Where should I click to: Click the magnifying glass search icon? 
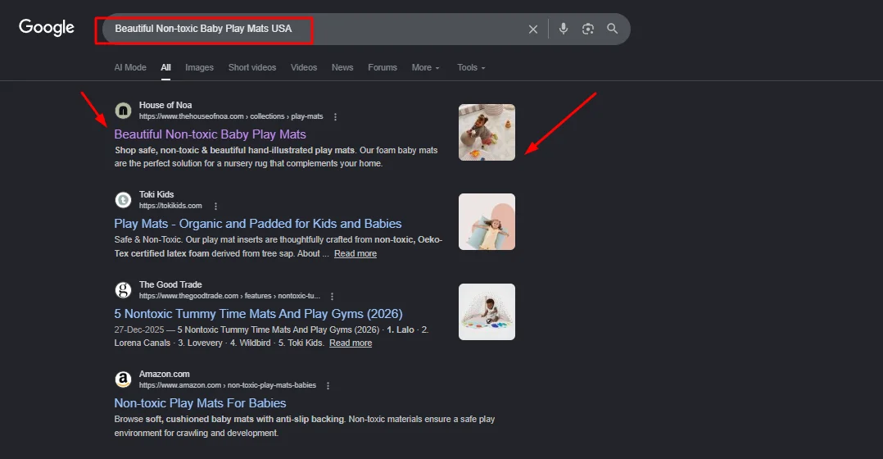(x=612, y=29)
